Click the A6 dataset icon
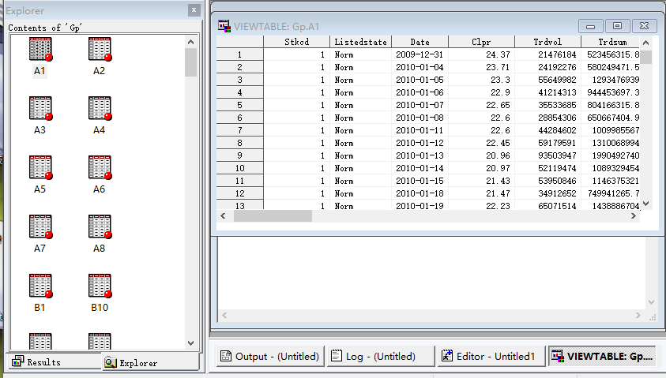Screen dimensions: 666x378 (x=100, y=167)
